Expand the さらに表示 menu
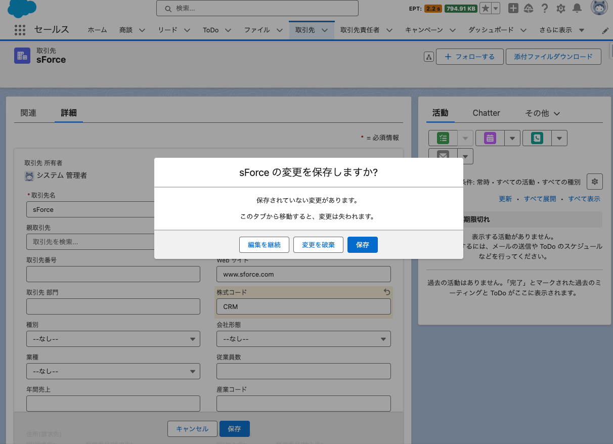Image resolution: width=613 pixels, height=444 pixels. 561,30
